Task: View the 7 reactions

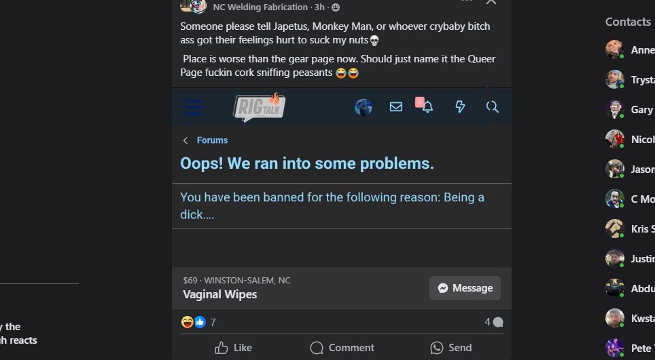Action: (x=198, y=323)
